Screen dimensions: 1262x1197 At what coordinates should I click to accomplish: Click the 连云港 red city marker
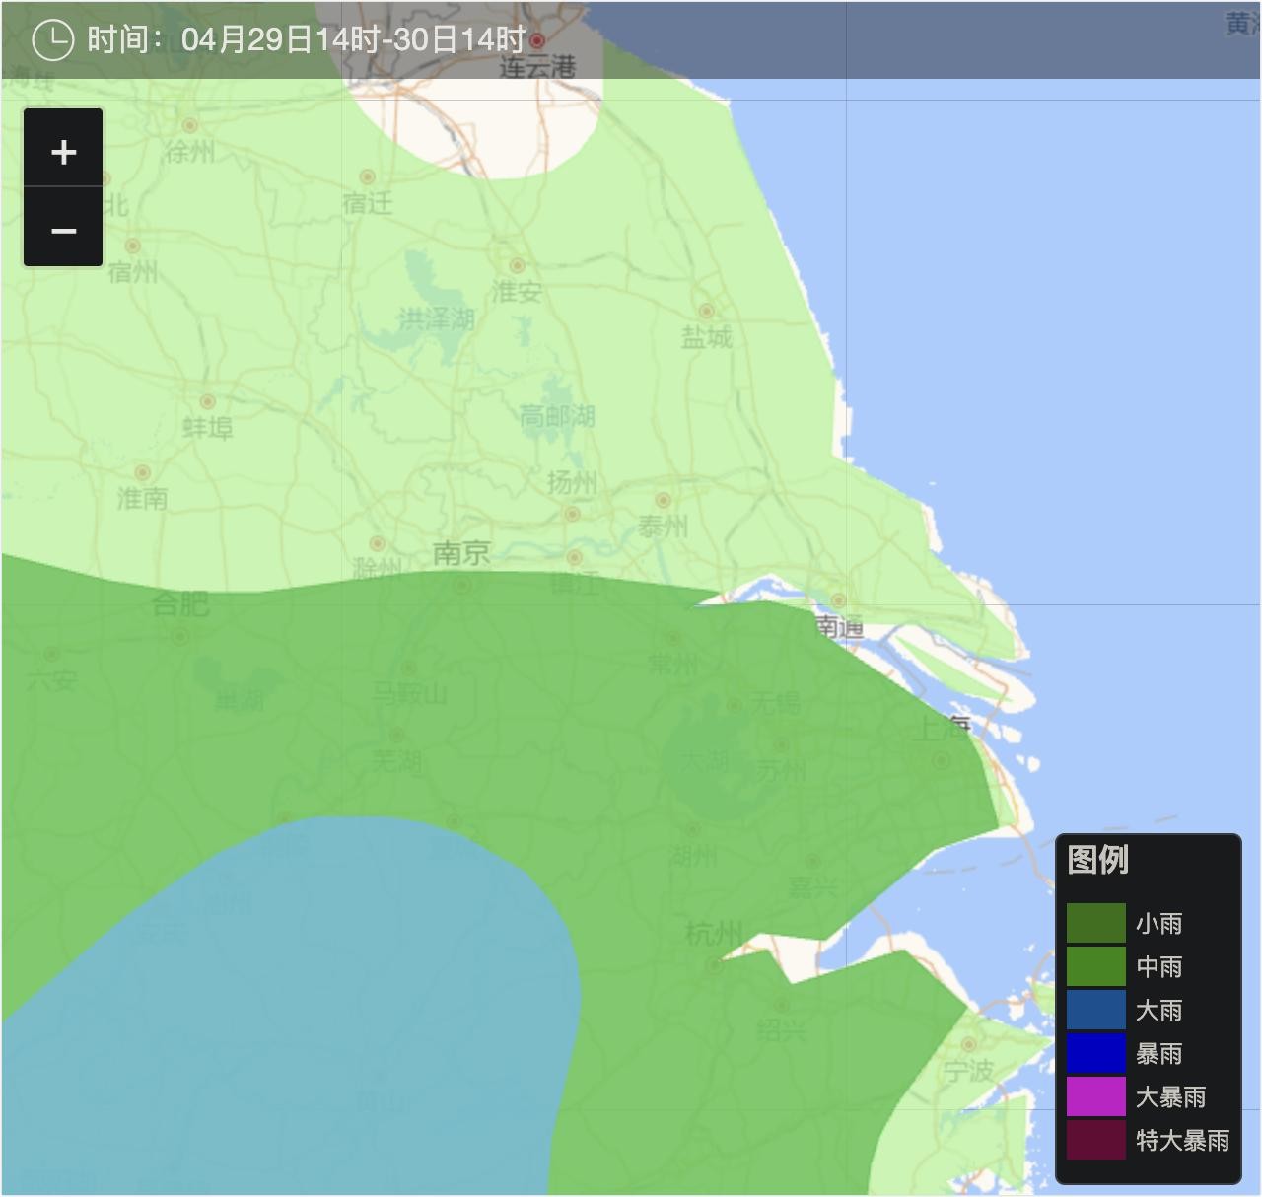(537, 40)
